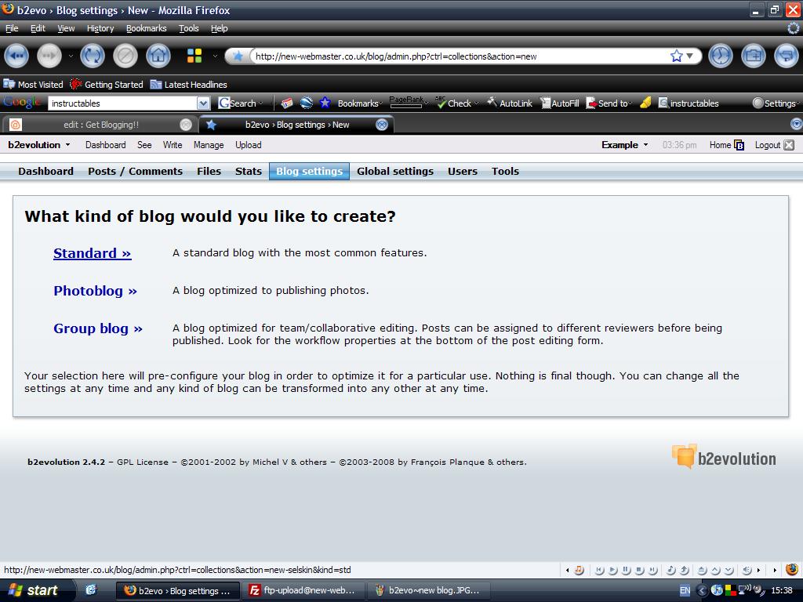Click the Latest Headlines bookmark

pos(188,85)
